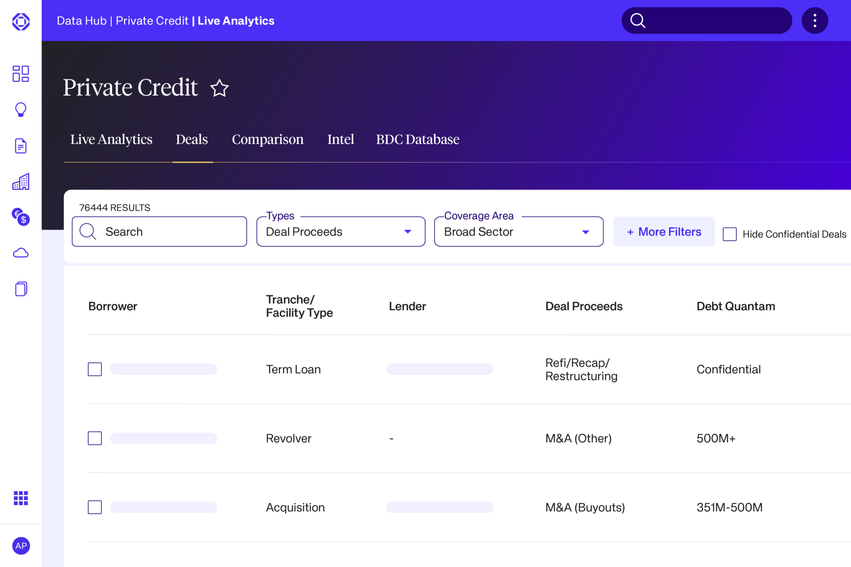Open the cloud icon in the sidebar
The width and height of the screenshot is (851, 567).
coord(21,253)
